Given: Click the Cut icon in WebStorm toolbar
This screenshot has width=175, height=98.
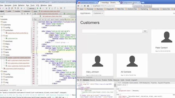Looking at the screenshot, I should pyautogui.click(x=6, y=8).
